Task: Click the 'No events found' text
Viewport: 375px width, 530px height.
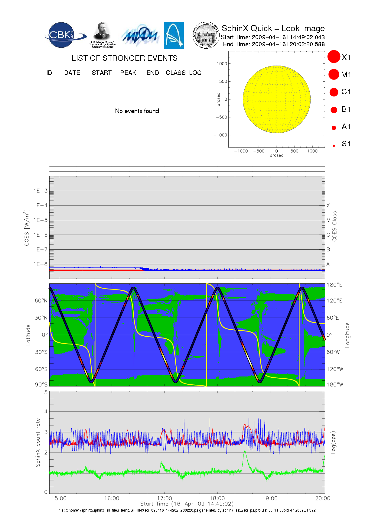Action: point(137,111)
